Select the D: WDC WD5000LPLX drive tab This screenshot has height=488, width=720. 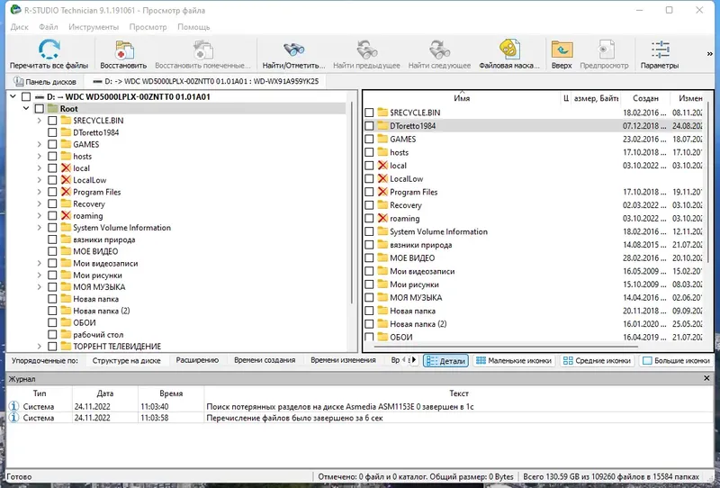click(x=205, y=82)
